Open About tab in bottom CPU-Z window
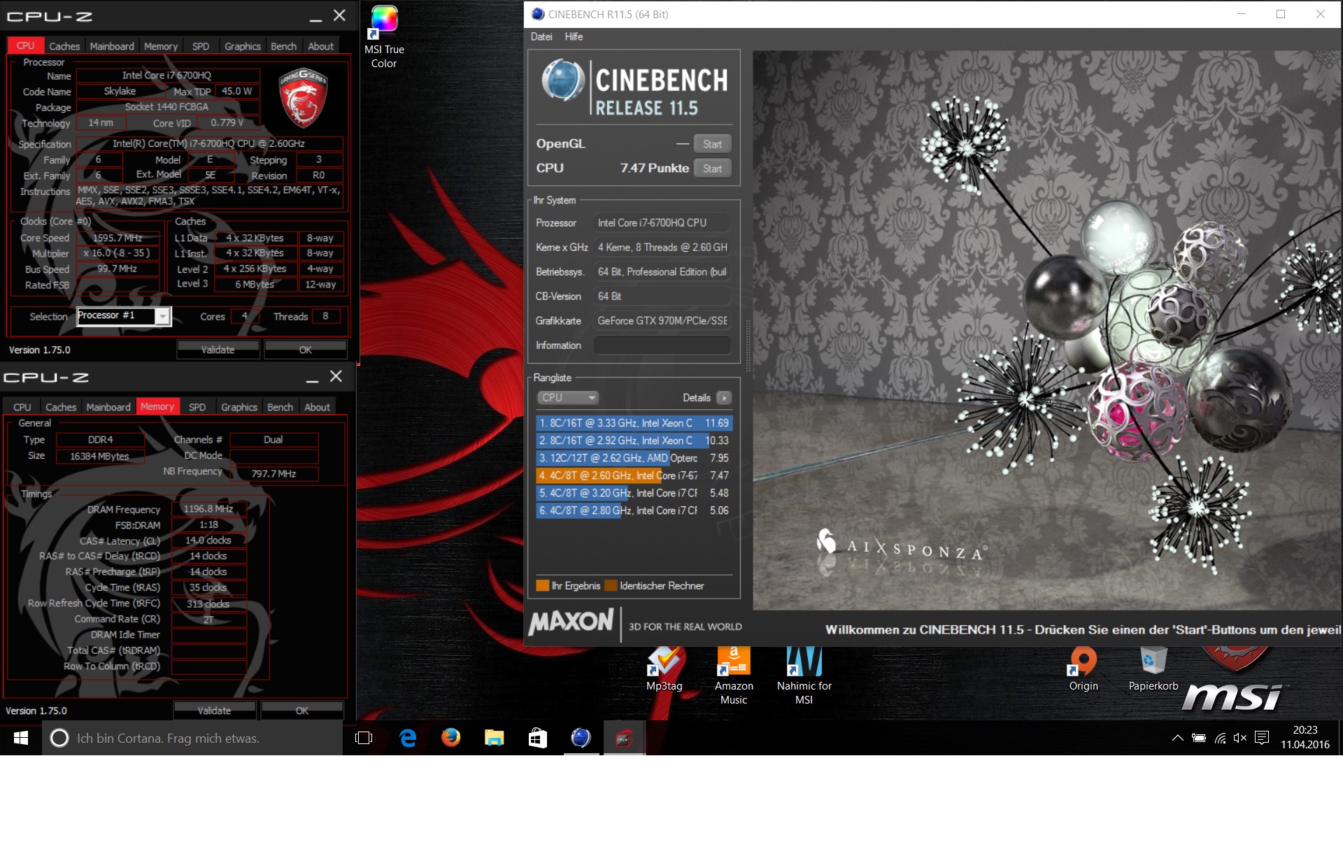The height and width of the screenshot is (856, 1343). pyautogui.click(x=318, y=407)
